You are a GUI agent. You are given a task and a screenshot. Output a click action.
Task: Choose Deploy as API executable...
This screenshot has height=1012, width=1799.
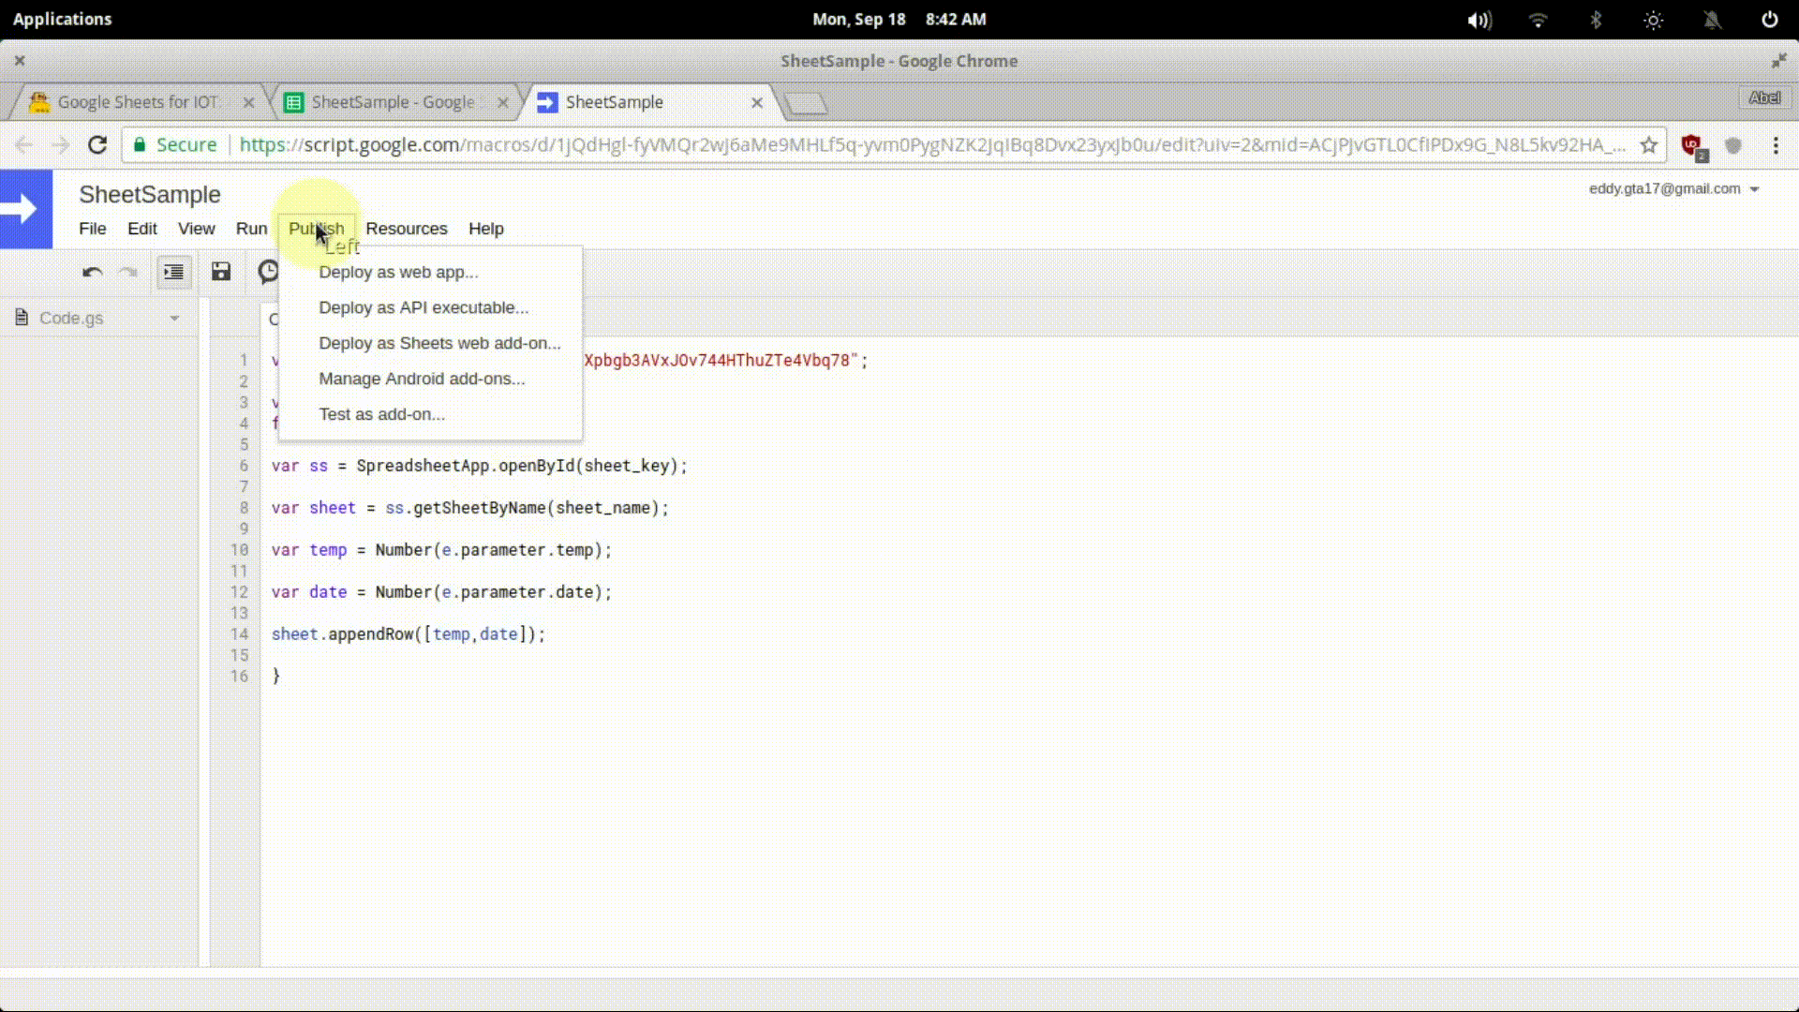430,307
